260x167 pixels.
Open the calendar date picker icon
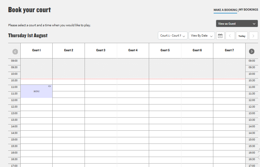point(221,36)
